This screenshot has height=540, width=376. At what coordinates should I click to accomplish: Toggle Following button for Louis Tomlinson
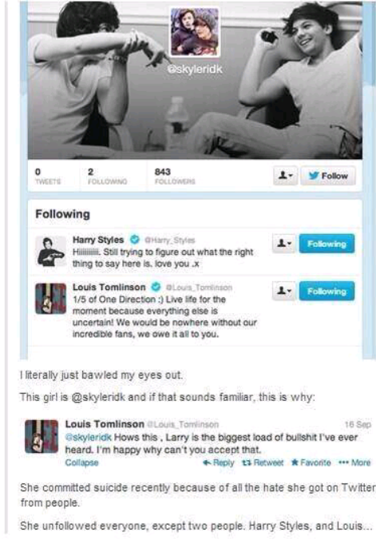(327, 291)
